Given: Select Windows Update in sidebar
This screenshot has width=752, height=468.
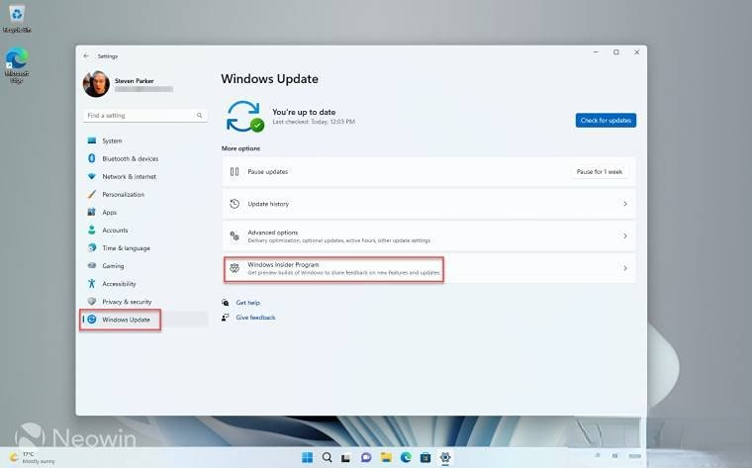Looking at the screenshot, I should click(x=145, y=320).
